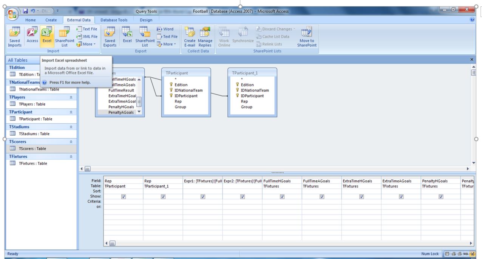Screen dimensions: 482x259
Task: Open Saved Exports in ribbon
Action: point(110,37)
